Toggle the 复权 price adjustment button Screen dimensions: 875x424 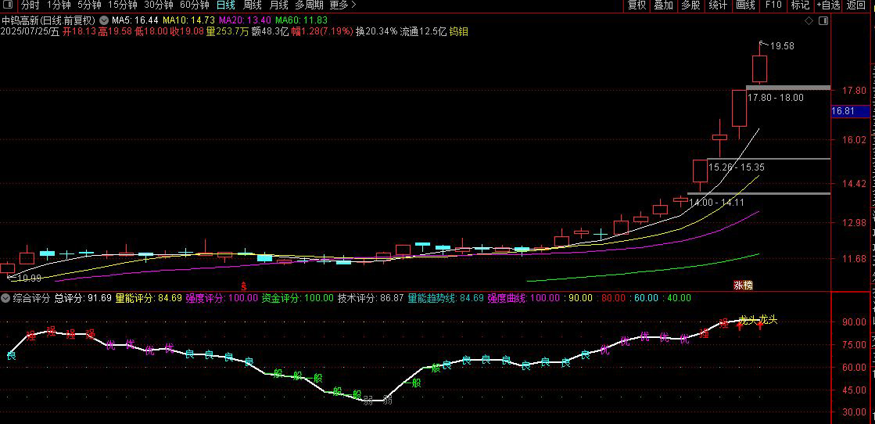pos(637,5)
